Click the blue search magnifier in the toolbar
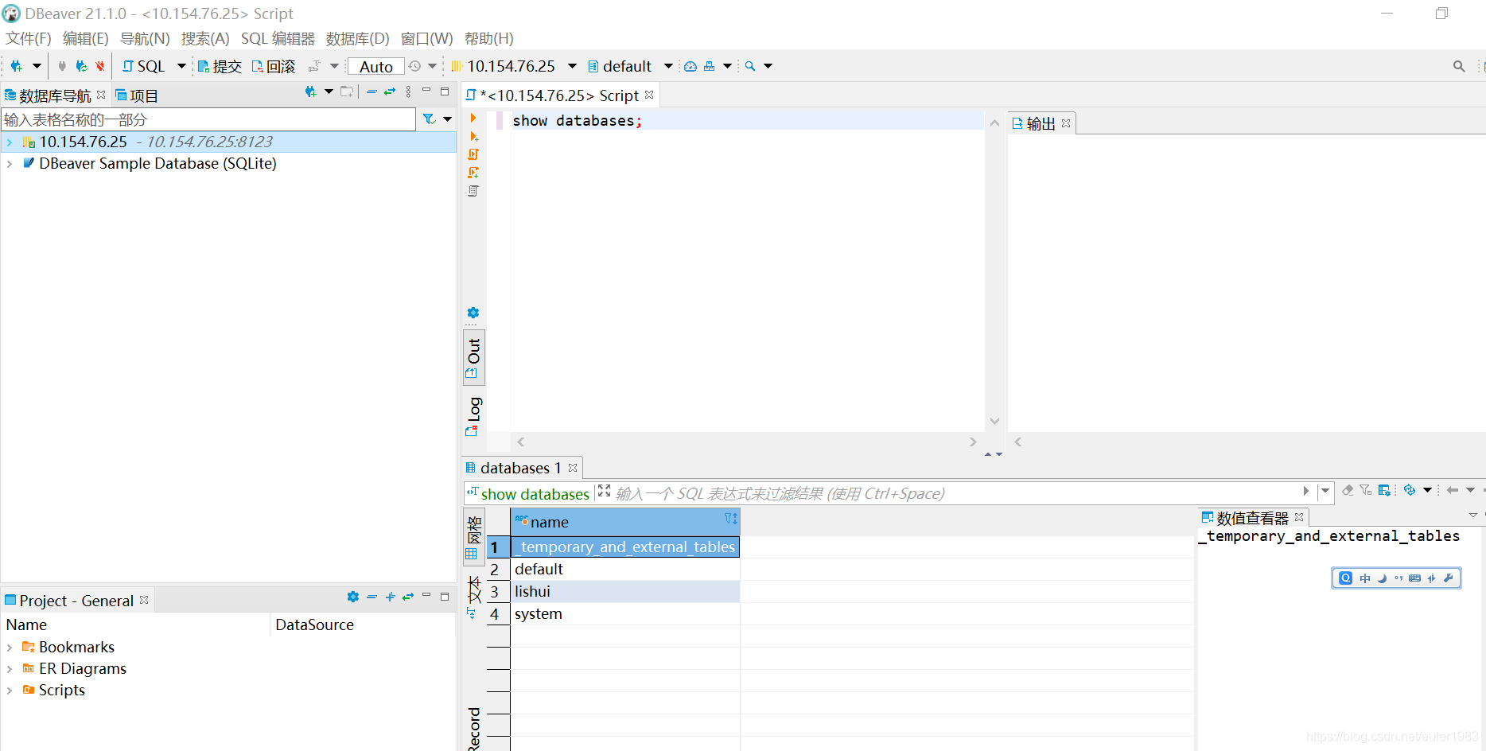 pyautogui.click(x=750, y=66)
